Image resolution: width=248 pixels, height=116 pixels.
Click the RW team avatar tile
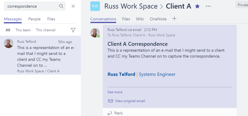[95, 6]
